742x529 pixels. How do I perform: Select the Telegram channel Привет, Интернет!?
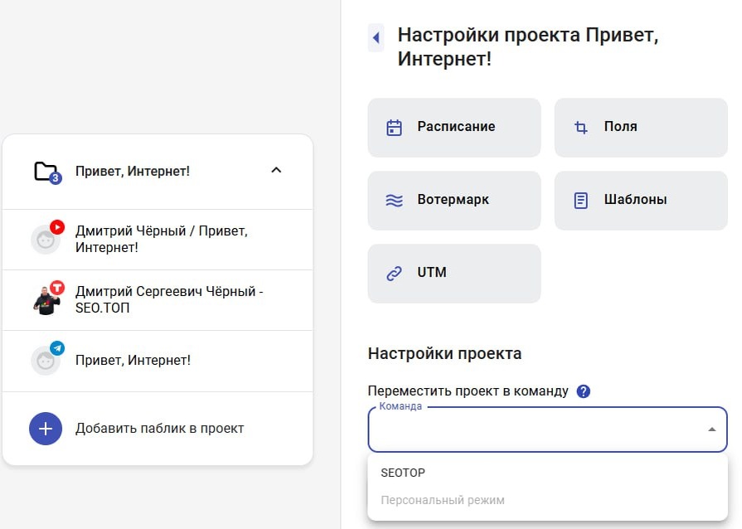133,361
